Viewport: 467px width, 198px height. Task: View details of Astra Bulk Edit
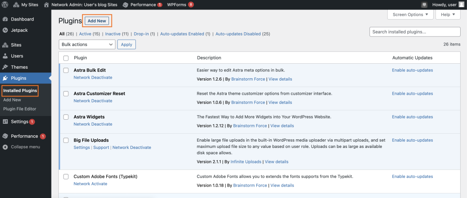pos(280,79)
